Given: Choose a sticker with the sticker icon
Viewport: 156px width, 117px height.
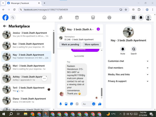Looking at the screenshot, I should point(71,104).
